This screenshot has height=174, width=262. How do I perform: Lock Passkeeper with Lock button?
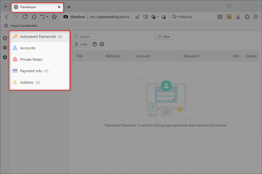pos(81,44)
